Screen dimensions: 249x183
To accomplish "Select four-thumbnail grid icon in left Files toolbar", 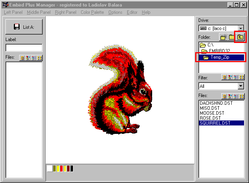I will point(40,58).
